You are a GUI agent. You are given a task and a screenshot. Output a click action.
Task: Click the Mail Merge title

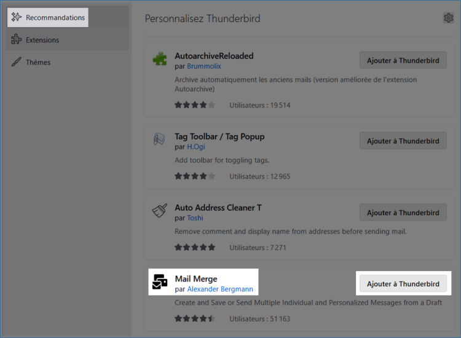196,278
